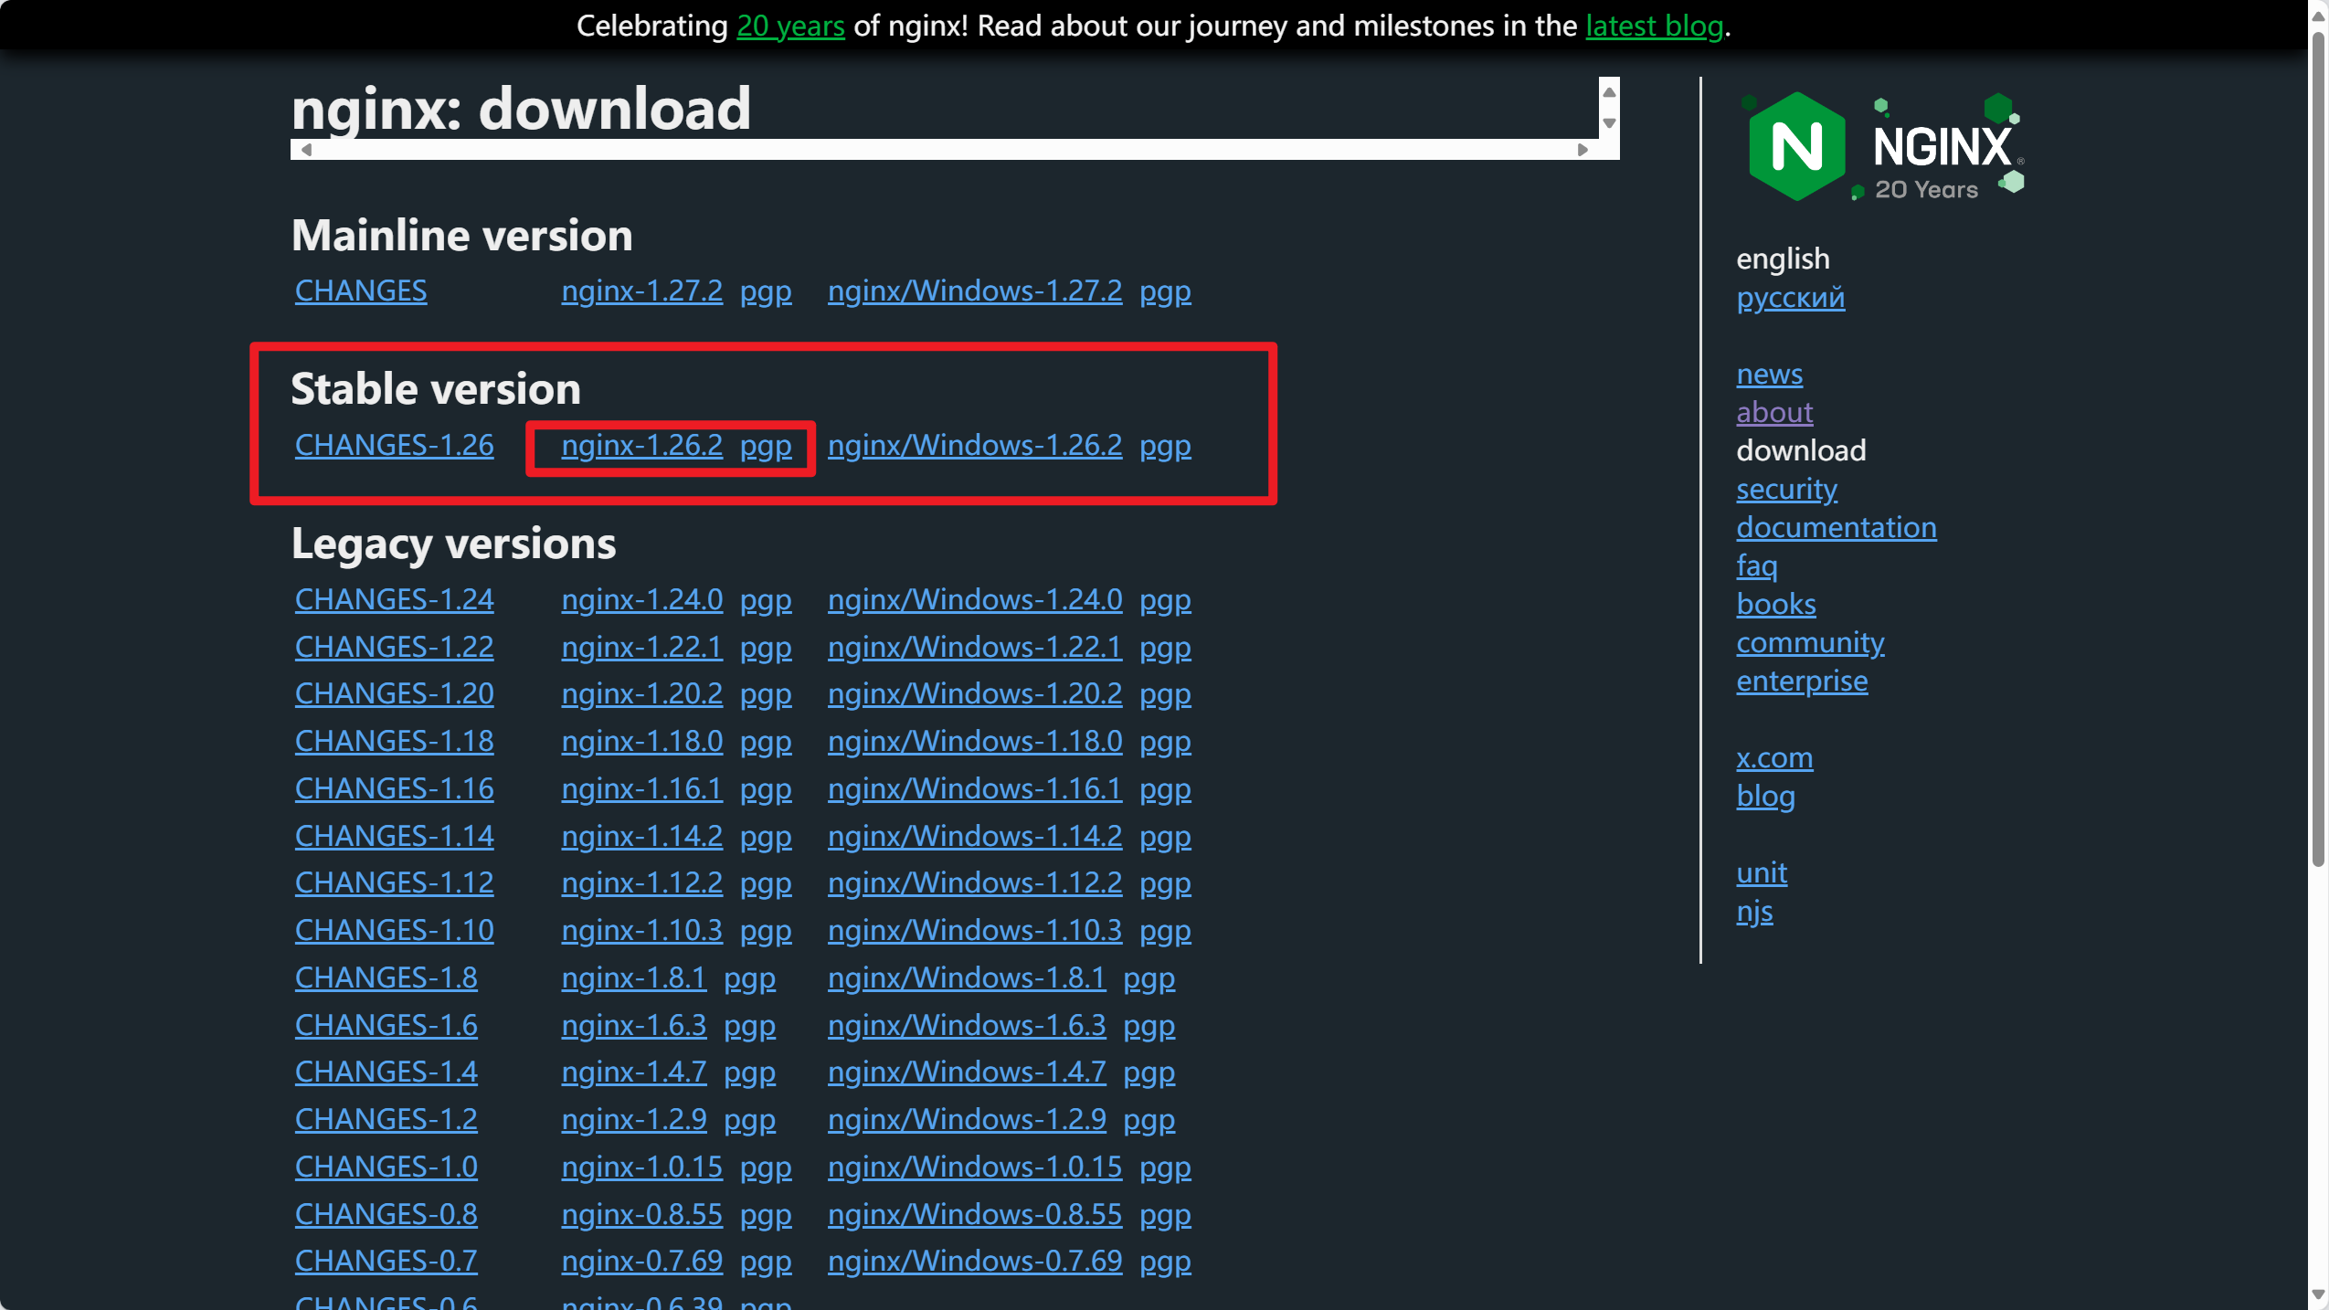Click the page scrollbar down arrow

pos(2318,1294)
